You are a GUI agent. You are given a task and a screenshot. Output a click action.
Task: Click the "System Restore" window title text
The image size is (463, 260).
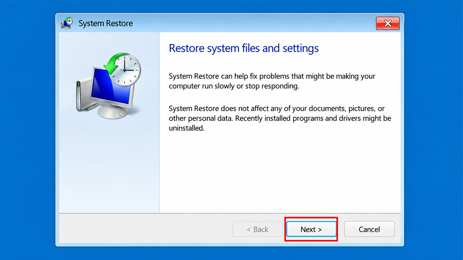click(x=106, y=23)
